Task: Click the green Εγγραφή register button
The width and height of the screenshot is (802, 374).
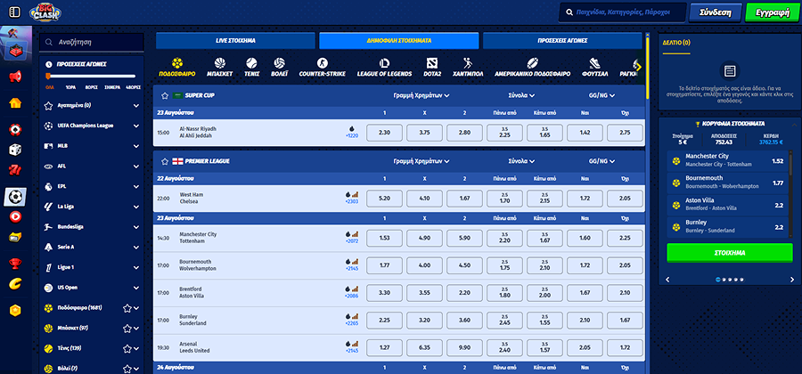Action: coord(772,12)
